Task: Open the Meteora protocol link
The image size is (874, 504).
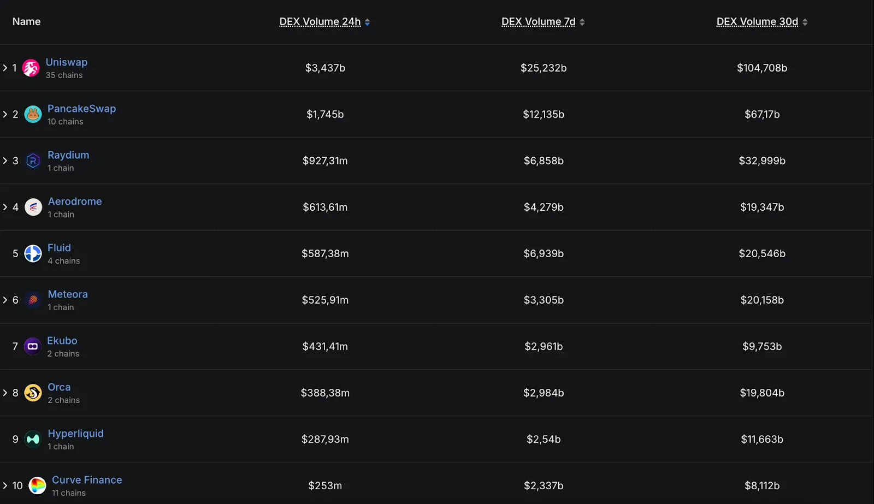Action: (x=68, y=294)
